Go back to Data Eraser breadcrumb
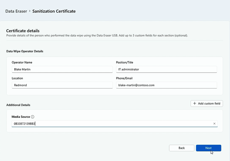This screenshot has height=161, width=230. click(x=16, y=11)
